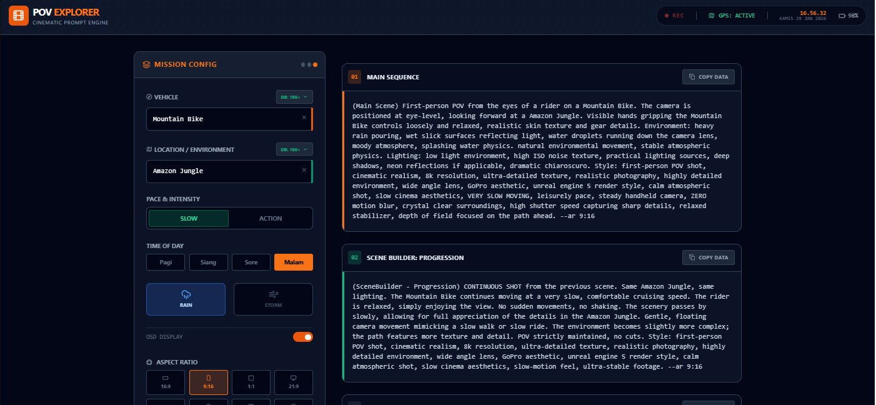The image size is (876, 405).
Task: Click the globe icon beside Aspect Ratio
Action: 149,362
